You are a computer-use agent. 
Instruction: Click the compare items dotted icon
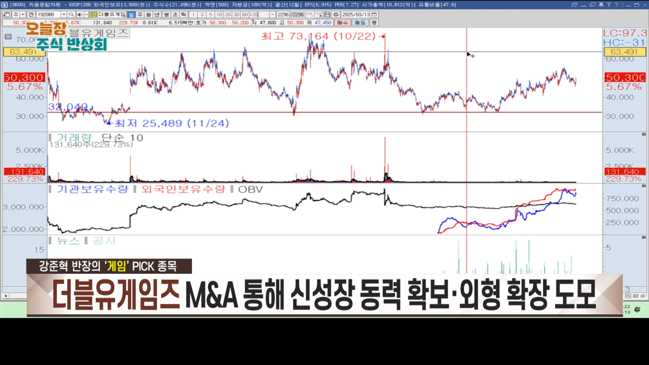(309, 15)
